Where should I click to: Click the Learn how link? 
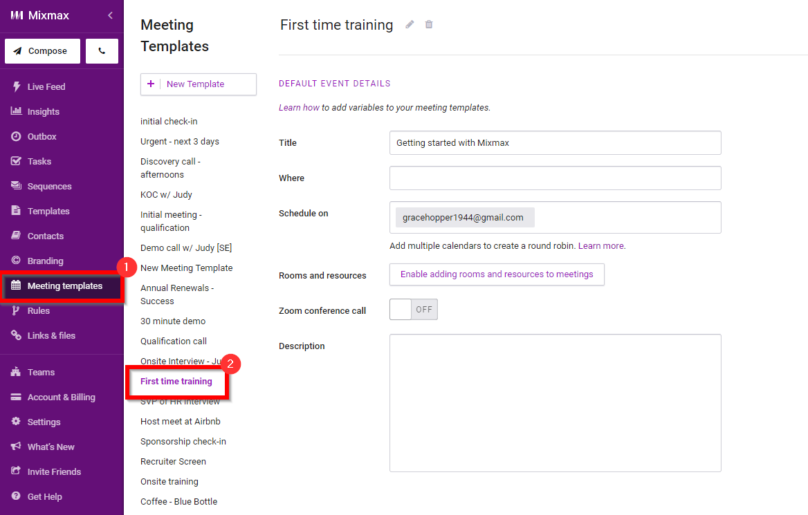pos(299,108)
